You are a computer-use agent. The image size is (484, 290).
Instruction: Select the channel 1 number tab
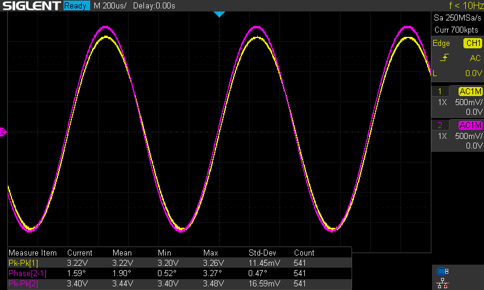(x=439, y=91)
